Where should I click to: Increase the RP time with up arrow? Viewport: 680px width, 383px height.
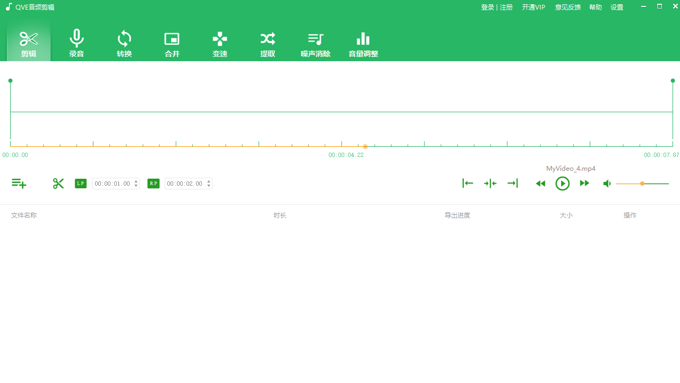[209, 181]
